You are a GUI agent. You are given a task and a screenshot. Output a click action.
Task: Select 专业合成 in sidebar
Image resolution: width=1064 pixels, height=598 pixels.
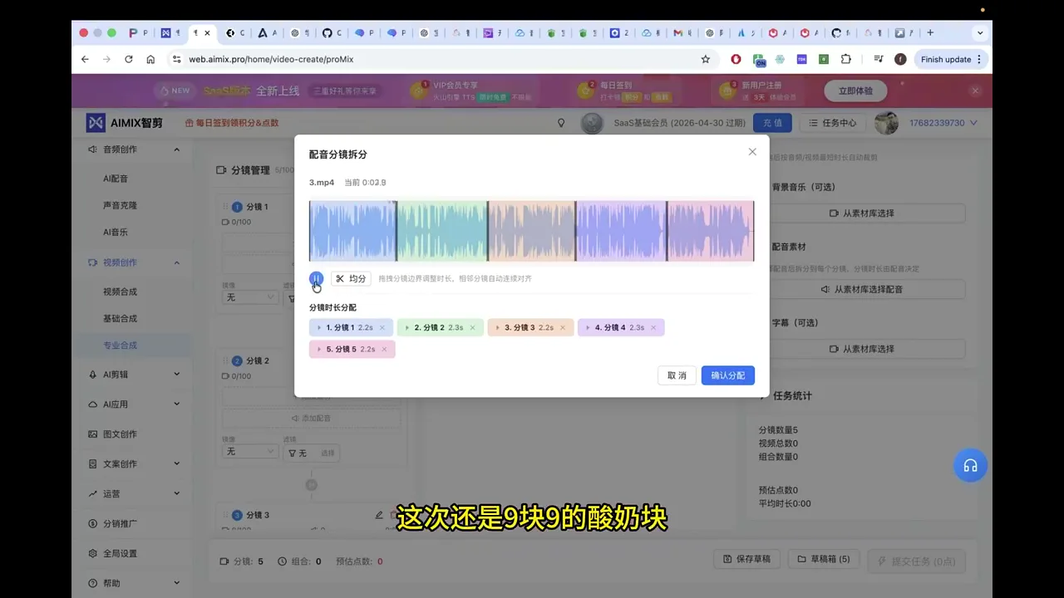pyautogui.click(x=120, y=345)
